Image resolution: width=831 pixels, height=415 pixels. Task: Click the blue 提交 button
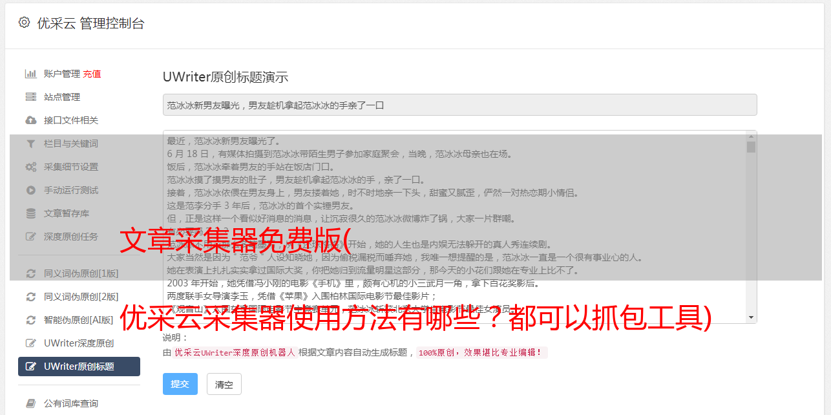tap(180, 384)
